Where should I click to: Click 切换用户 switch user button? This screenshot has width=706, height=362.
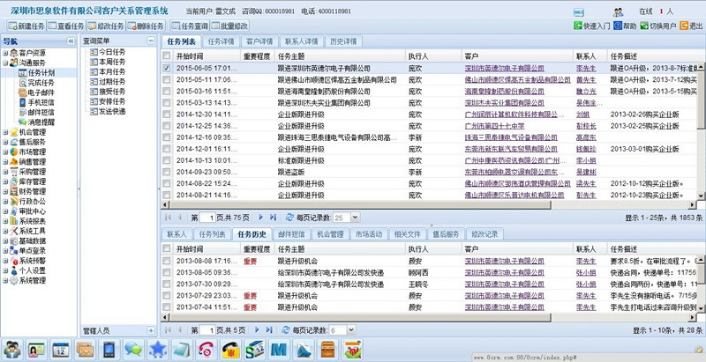657,26
